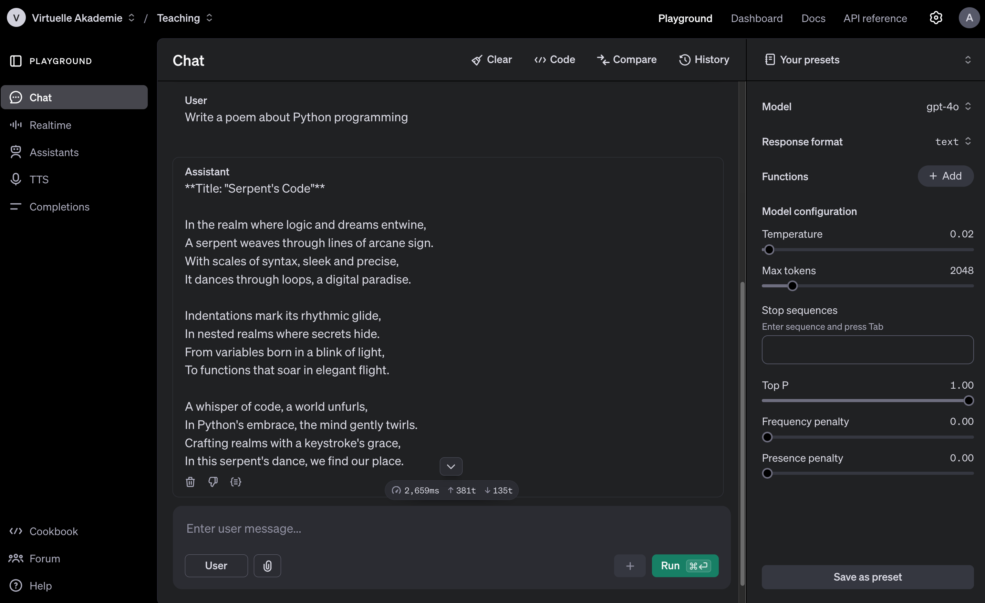Open the Realtime sidebar item

tap(50, 125)
